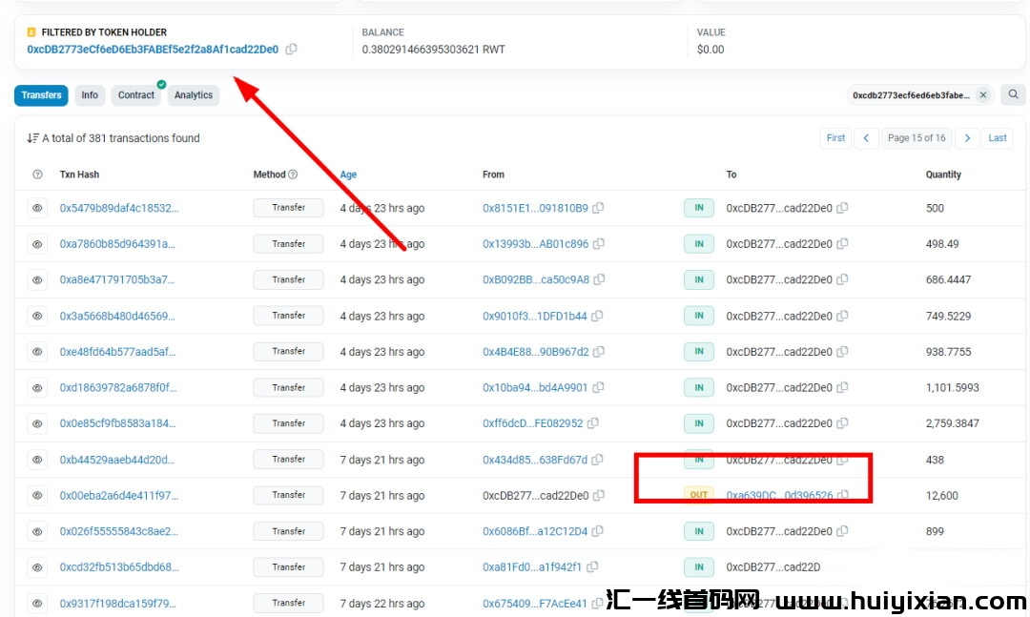Show details via eye icon for 0xd18639782a6878f0f
The height and width of the screenshot is (617, 1030).
click(37, 388)
